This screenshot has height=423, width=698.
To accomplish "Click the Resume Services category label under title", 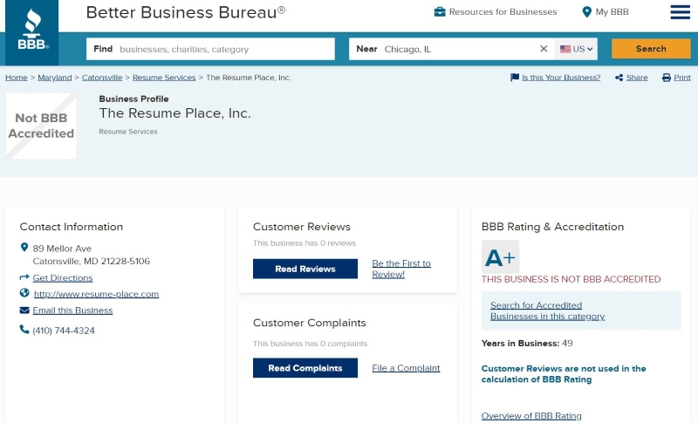I will [x=127, y=132].
